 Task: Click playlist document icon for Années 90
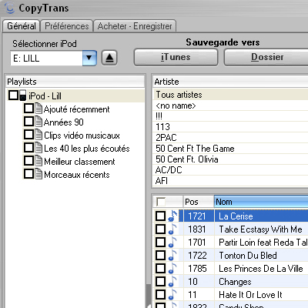click(x=38, y=122)
